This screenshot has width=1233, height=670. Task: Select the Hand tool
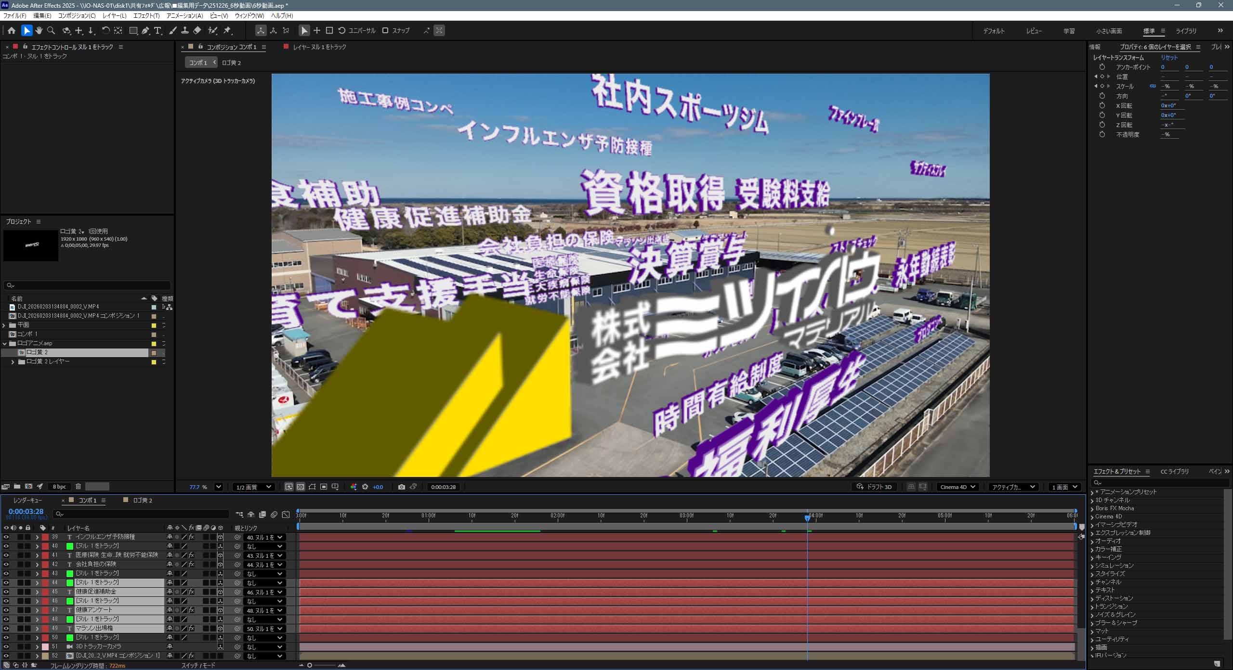(39, 30)
